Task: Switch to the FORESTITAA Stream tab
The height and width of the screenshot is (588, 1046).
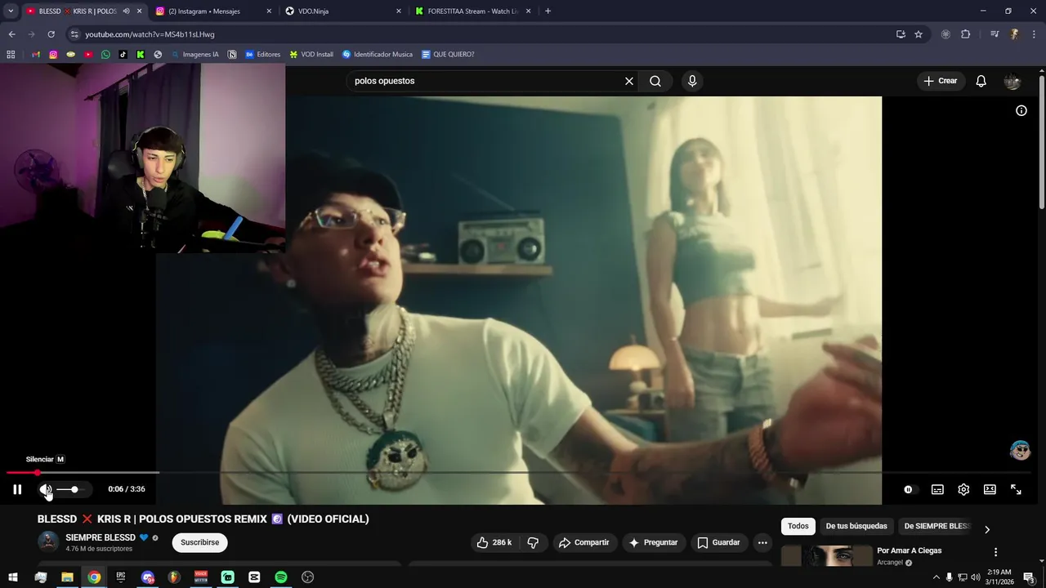Action: 472,11
